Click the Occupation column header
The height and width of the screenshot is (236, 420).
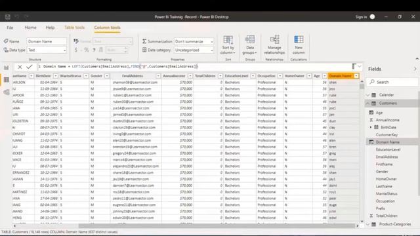point(266,76)
